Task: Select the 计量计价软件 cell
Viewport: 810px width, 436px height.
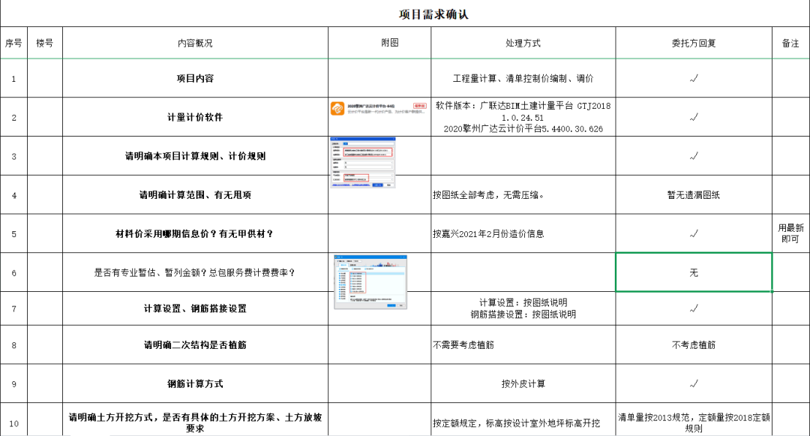Action: click(195, 117)
